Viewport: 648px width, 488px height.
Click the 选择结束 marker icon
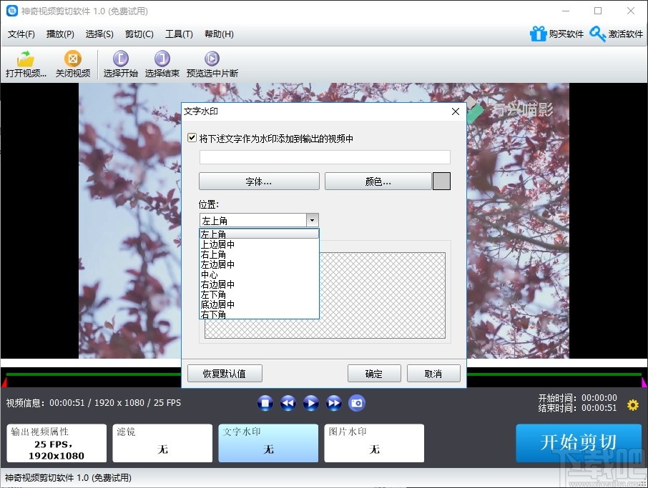[x=162, y=59]
